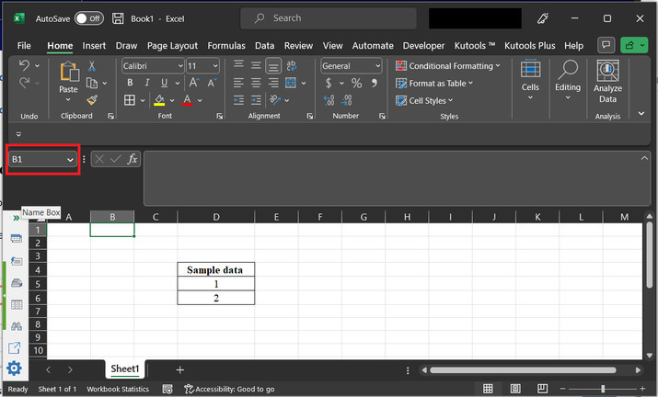Select the Format Painter brush
The height and width of the screenshot is (397, 658).
(92, 100)
